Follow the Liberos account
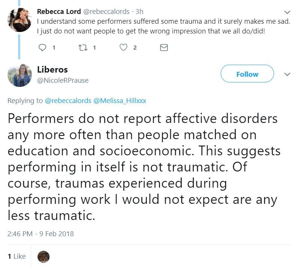298x267 pixels. click(x=247, y=74)
